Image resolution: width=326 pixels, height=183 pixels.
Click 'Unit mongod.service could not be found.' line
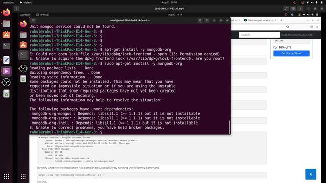coord(72,26)
